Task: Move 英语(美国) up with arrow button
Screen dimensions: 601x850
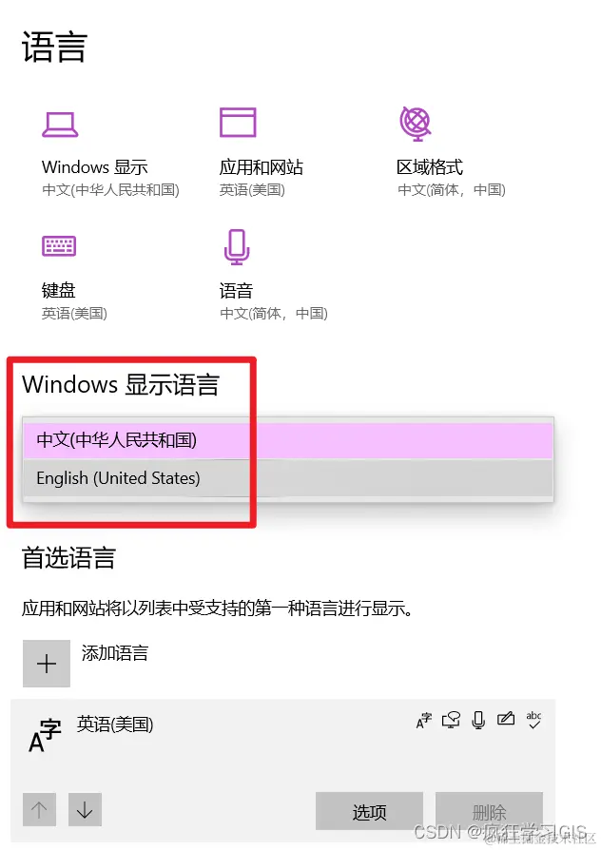Action: (x=39, y=810)
